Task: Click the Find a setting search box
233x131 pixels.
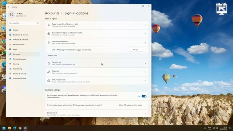Action: click(24, 23)
